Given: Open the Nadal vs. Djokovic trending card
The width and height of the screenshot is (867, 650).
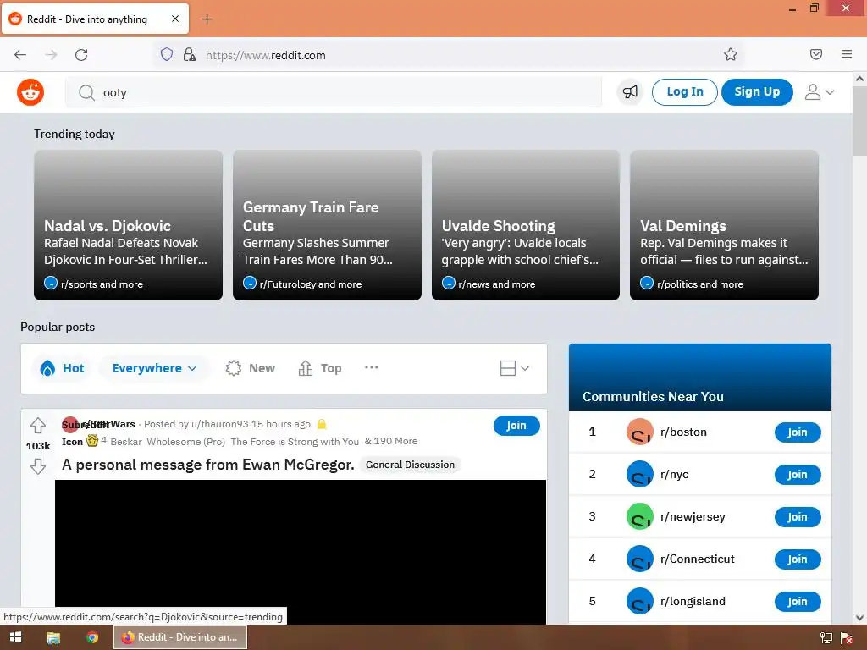Looking at the screenshot, I should (x=129, y=225).
